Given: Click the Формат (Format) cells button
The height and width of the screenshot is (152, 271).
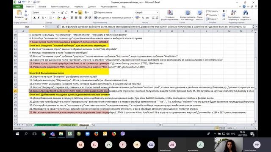Looking at the screenshot, I should (x=212, y=19).
